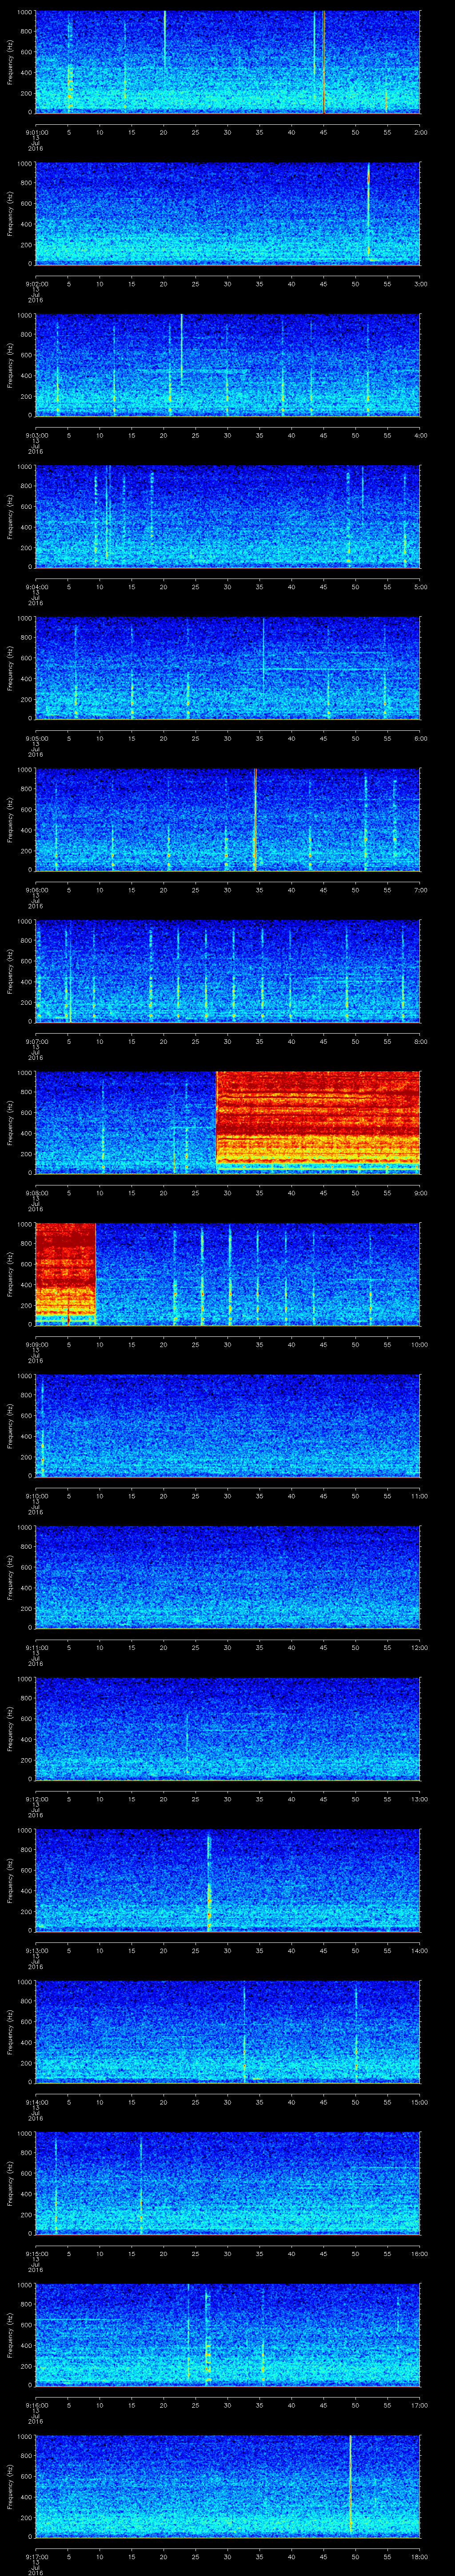455x2576 pixels.
Task: Click inside the 9:07:00 spectrogram with periodic pulses
Action: point(227,971)
